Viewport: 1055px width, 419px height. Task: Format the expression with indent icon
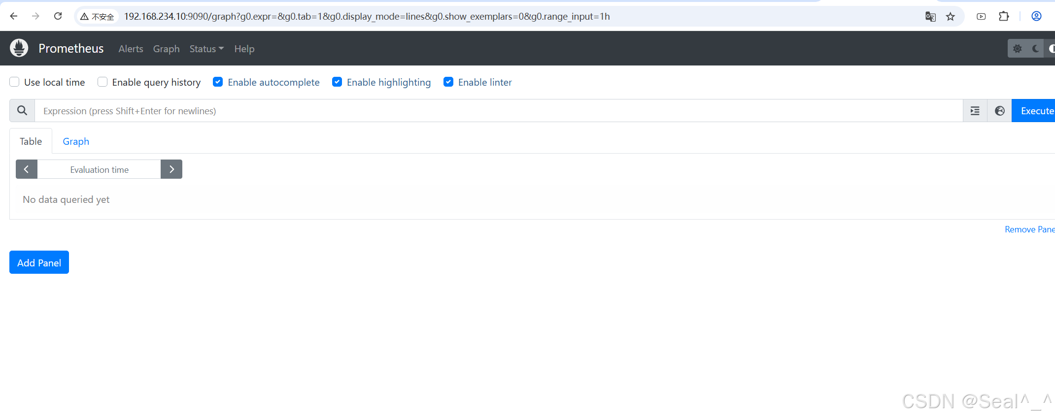[975, 111]
